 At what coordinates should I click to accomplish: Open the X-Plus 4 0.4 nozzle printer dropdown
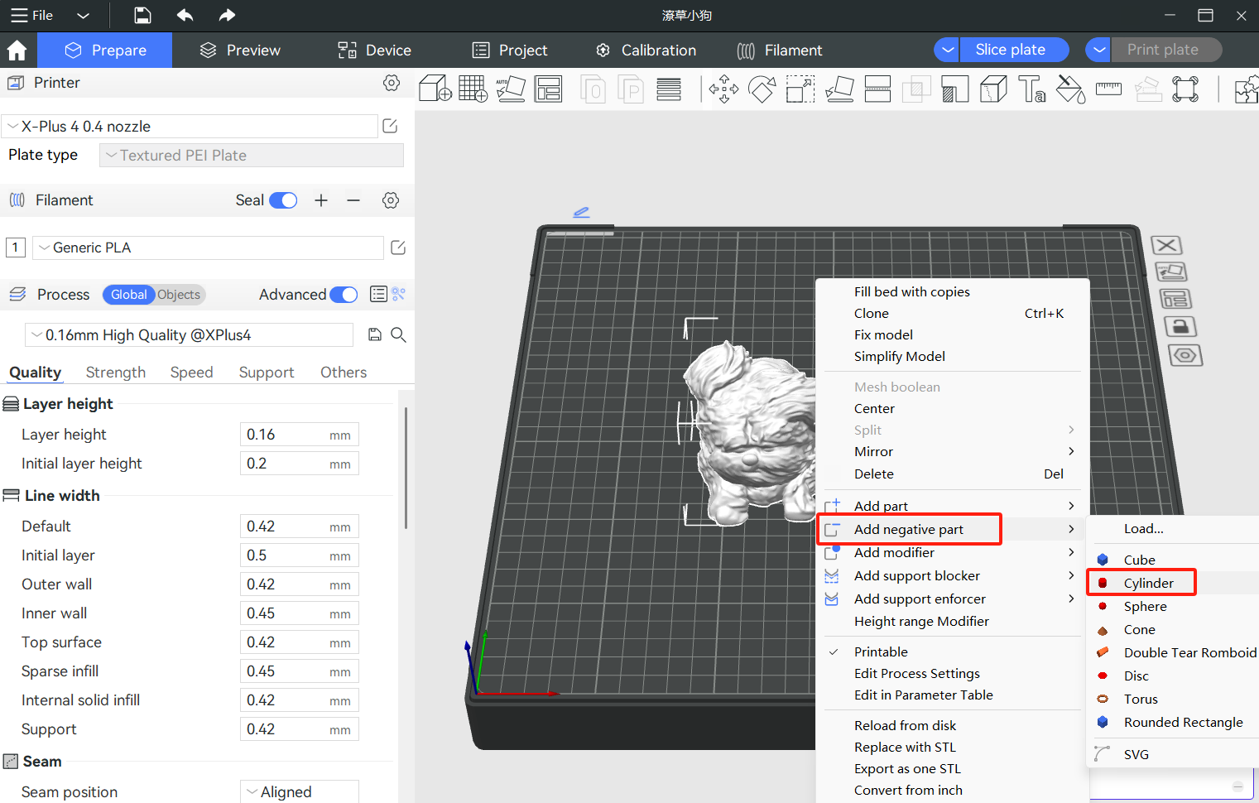point(190,127)
